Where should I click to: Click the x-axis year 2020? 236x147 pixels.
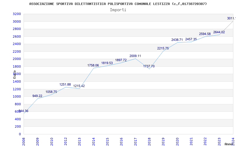pos(177,142)
